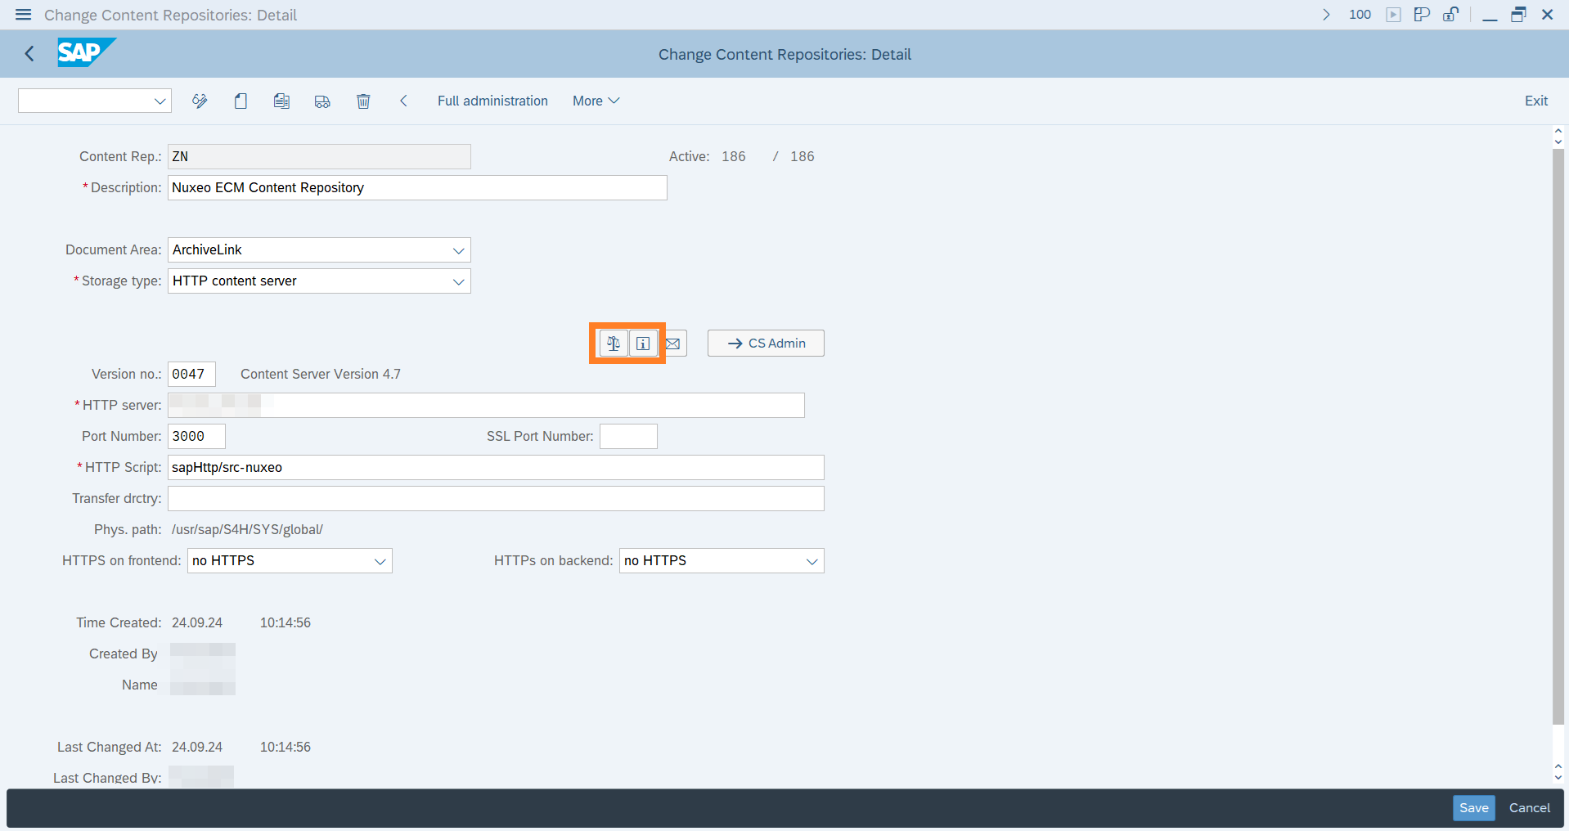
Task: Open the session layout icon in the title bar
Action: point(1422,15)
